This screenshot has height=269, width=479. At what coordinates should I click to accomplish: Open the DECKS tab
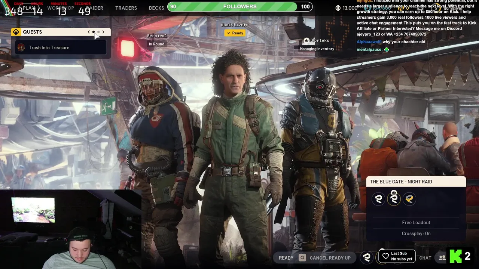click(x=156, y=8)
